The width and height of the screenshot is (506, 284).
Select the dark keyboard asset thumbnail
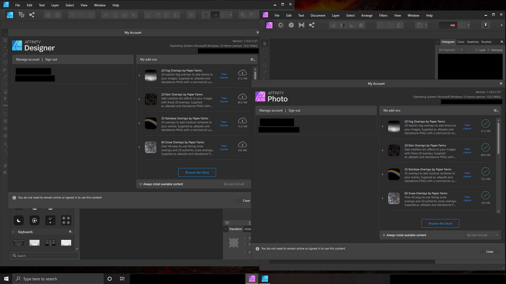[19, 243]
